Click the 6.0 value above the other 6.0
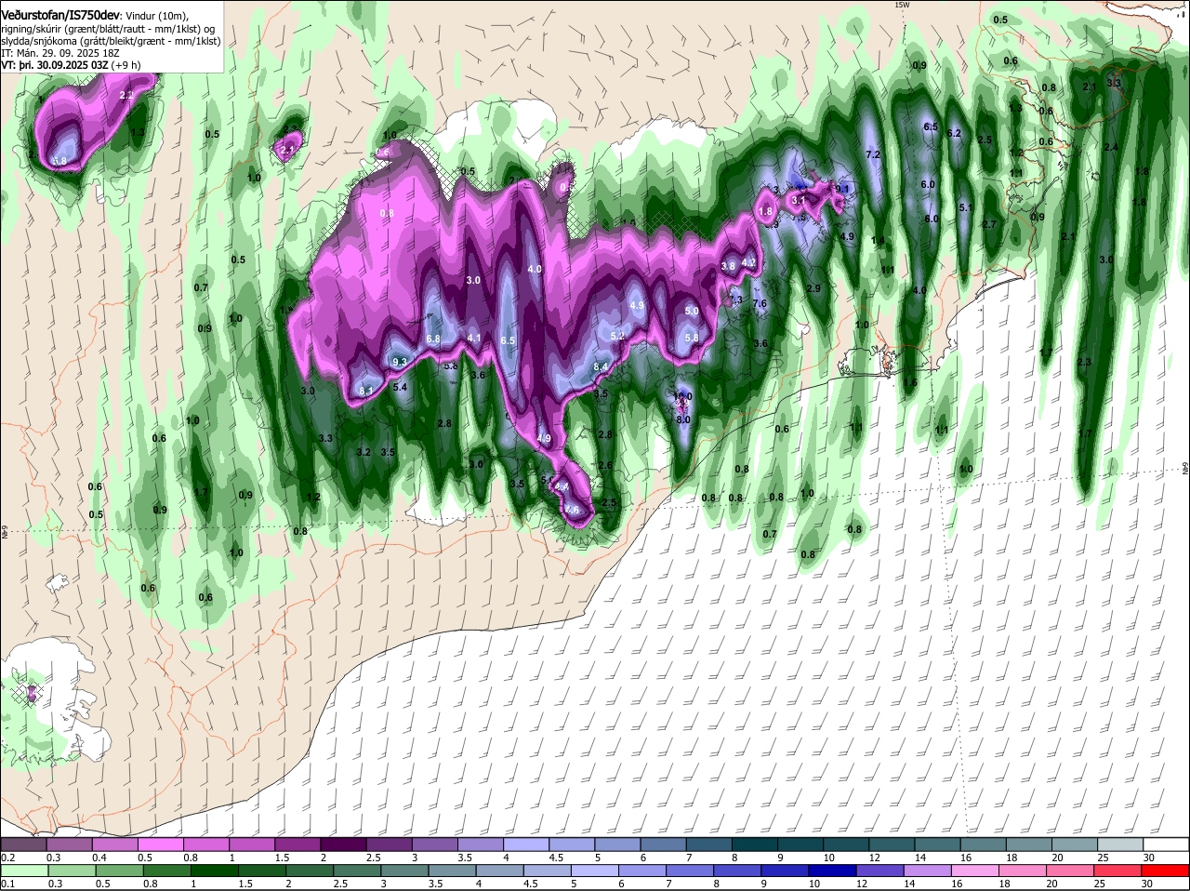 (928, 184)
